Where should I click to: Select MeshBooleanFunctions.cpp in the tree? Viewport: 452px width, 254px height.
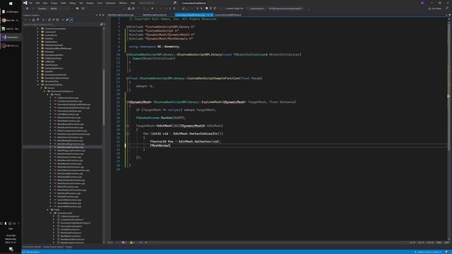(x=70, y=128)
